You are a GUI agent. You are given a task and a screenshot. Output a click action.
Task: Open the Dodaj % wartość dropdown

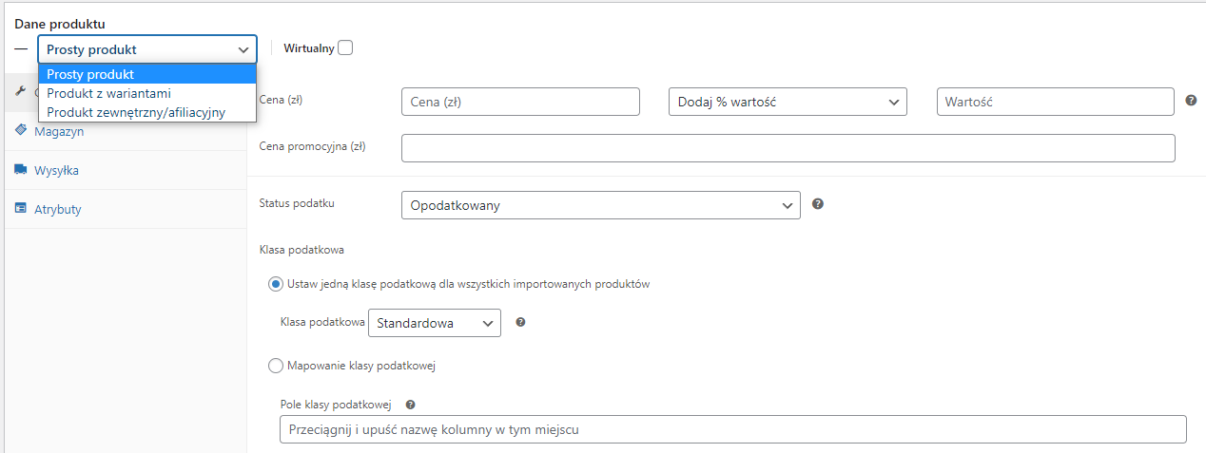tap(788, 102)
